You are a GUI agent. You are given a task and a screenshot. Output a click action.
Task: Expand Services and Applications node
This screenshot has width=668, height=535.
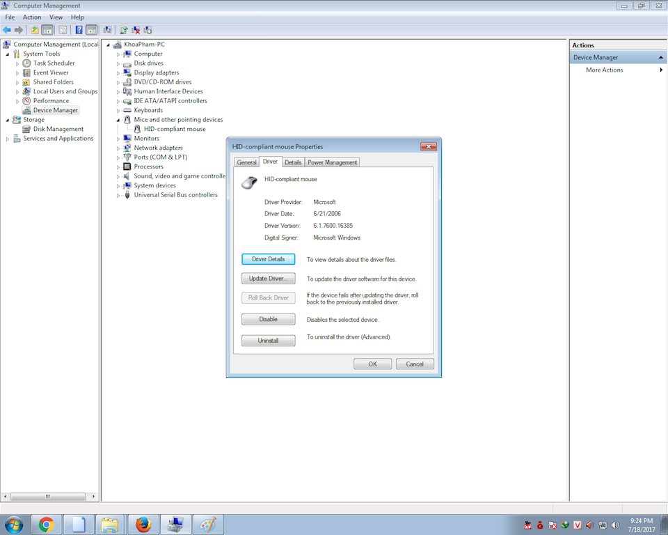(7, 139)
